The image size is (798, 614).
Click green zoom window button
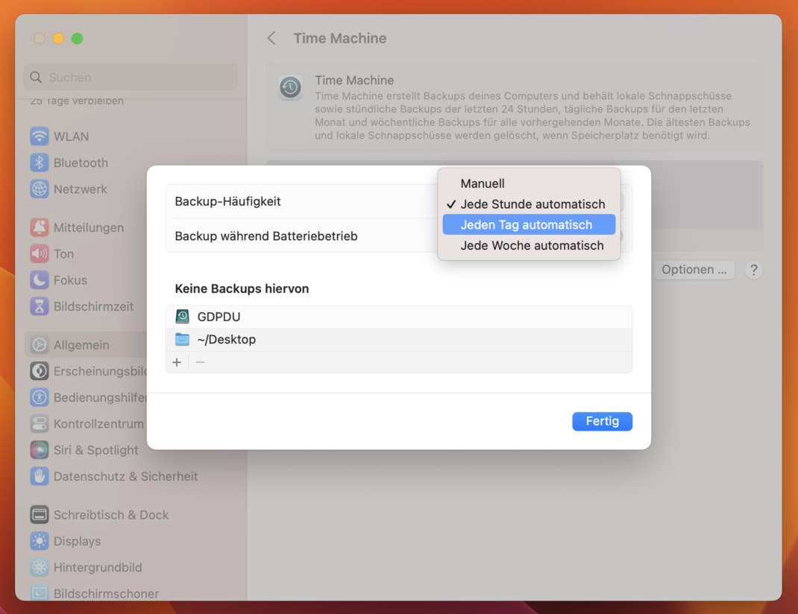coord(77,39)
